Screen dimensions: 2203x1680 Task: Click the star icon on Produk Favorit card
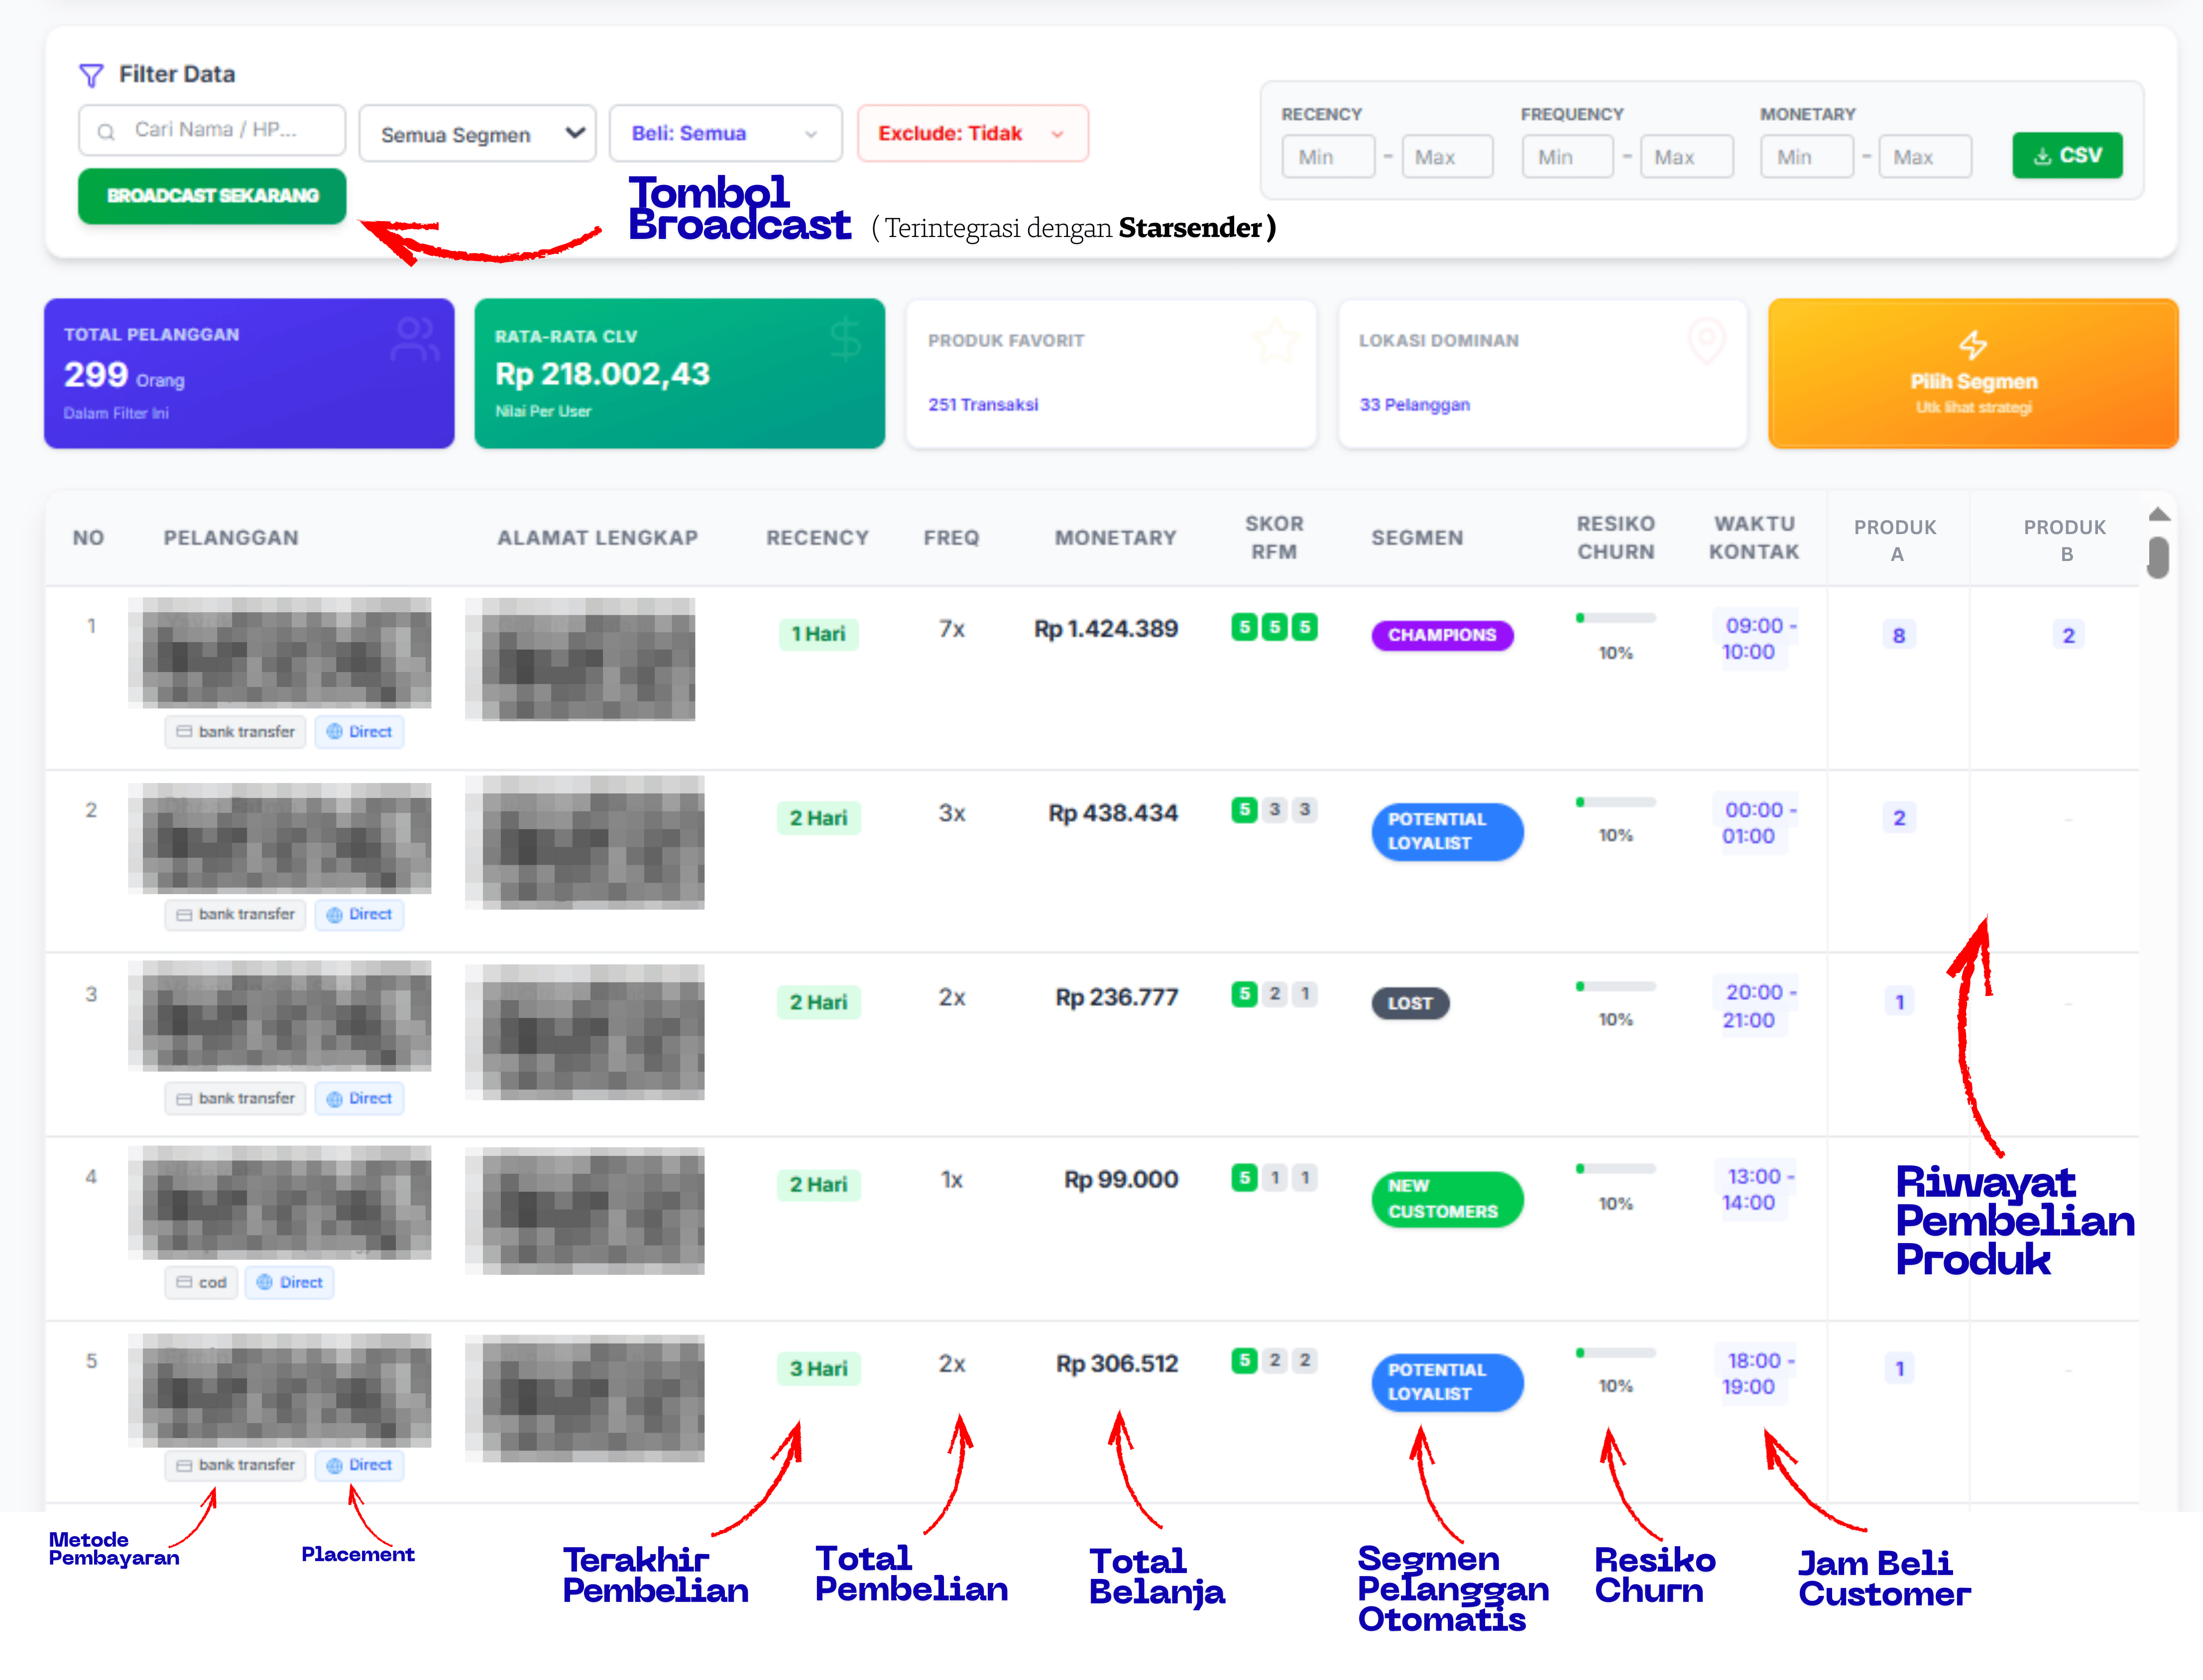click(1277, 340)
